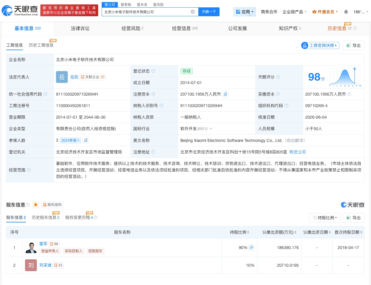Click the TianYanCha logo
This screenshot has height=285, width=371.
20,10
